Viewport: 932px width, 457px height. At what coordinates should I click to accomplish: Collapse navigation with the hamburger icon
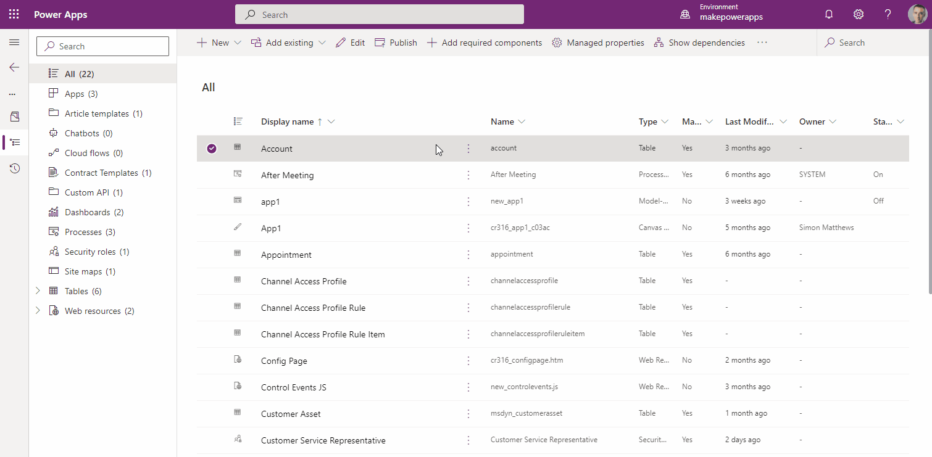coord(14,43)
